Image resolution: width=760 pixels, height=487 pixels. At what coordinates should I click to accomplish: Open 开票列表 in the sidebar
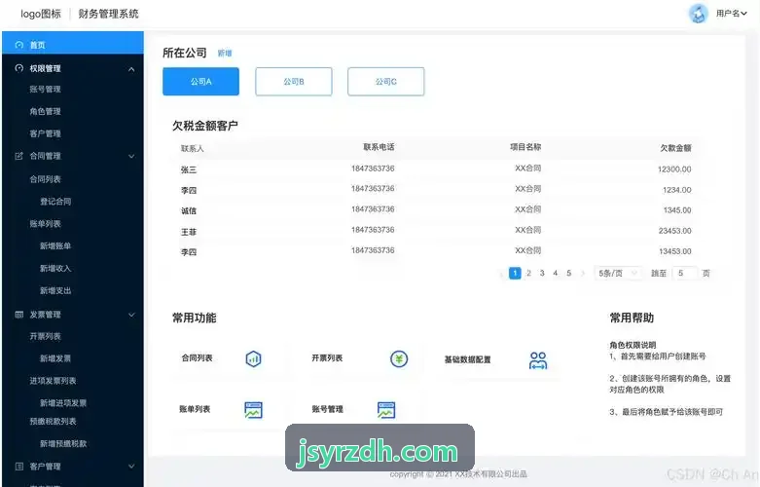tap(45, 336)
